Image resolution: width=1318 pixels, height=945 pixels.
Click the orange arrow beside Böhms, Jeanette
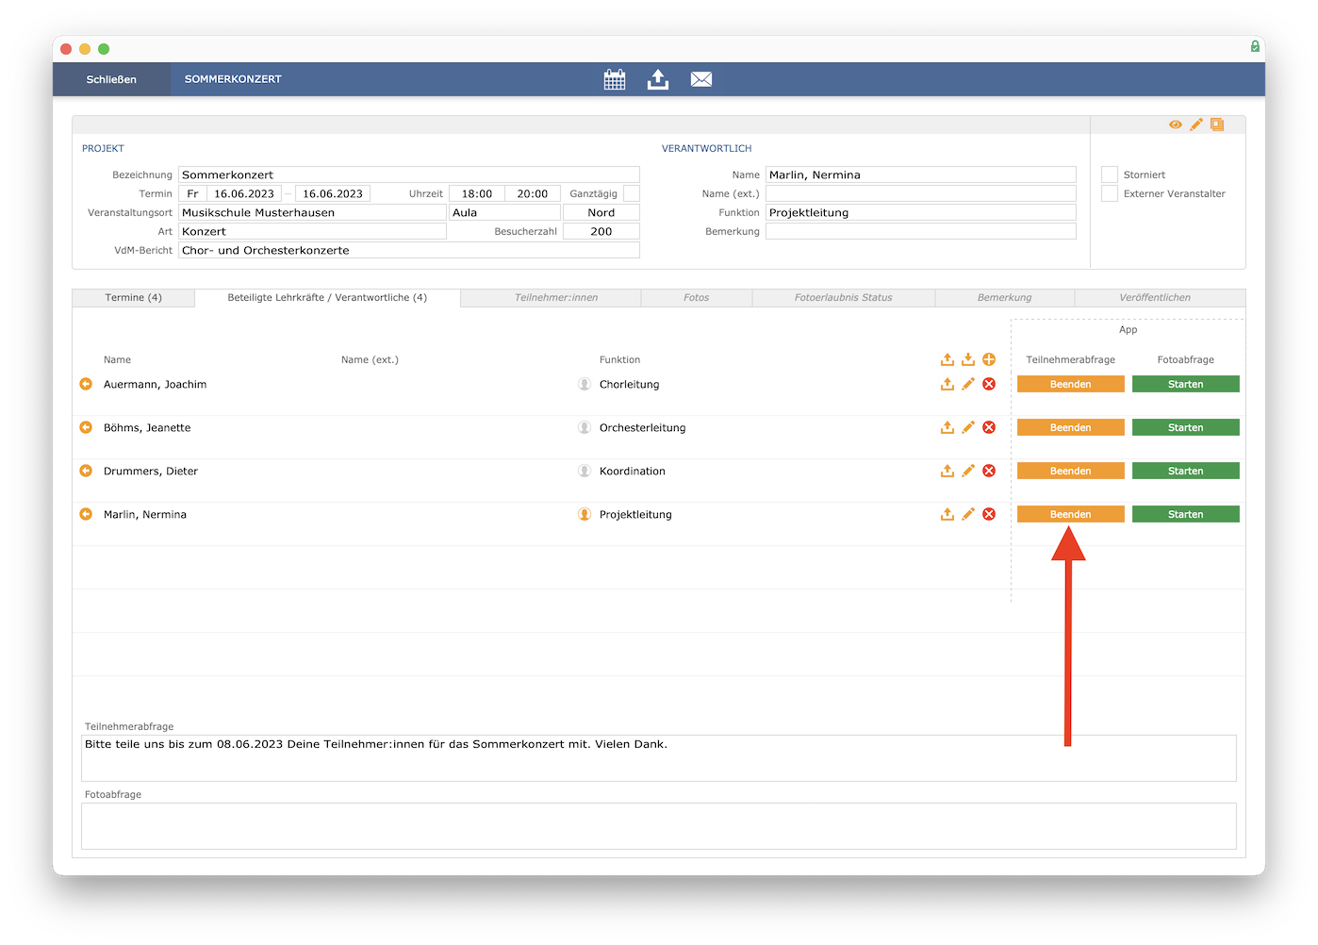(86, 427)
